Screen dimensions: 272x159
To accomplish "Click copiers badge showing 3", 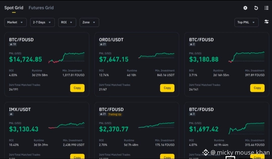I will (192, 114).
